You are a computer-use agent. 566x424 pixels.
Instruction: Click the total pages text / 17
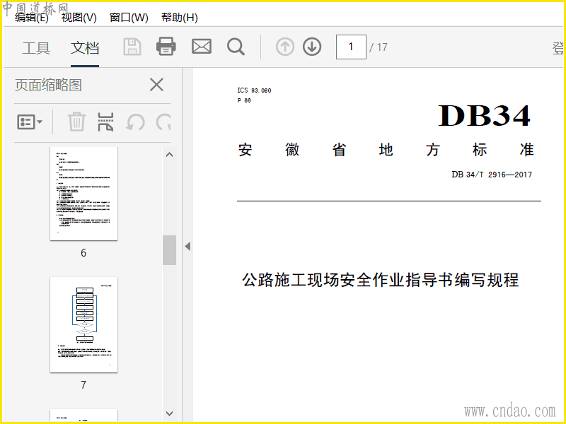click(x=379, y=47)
